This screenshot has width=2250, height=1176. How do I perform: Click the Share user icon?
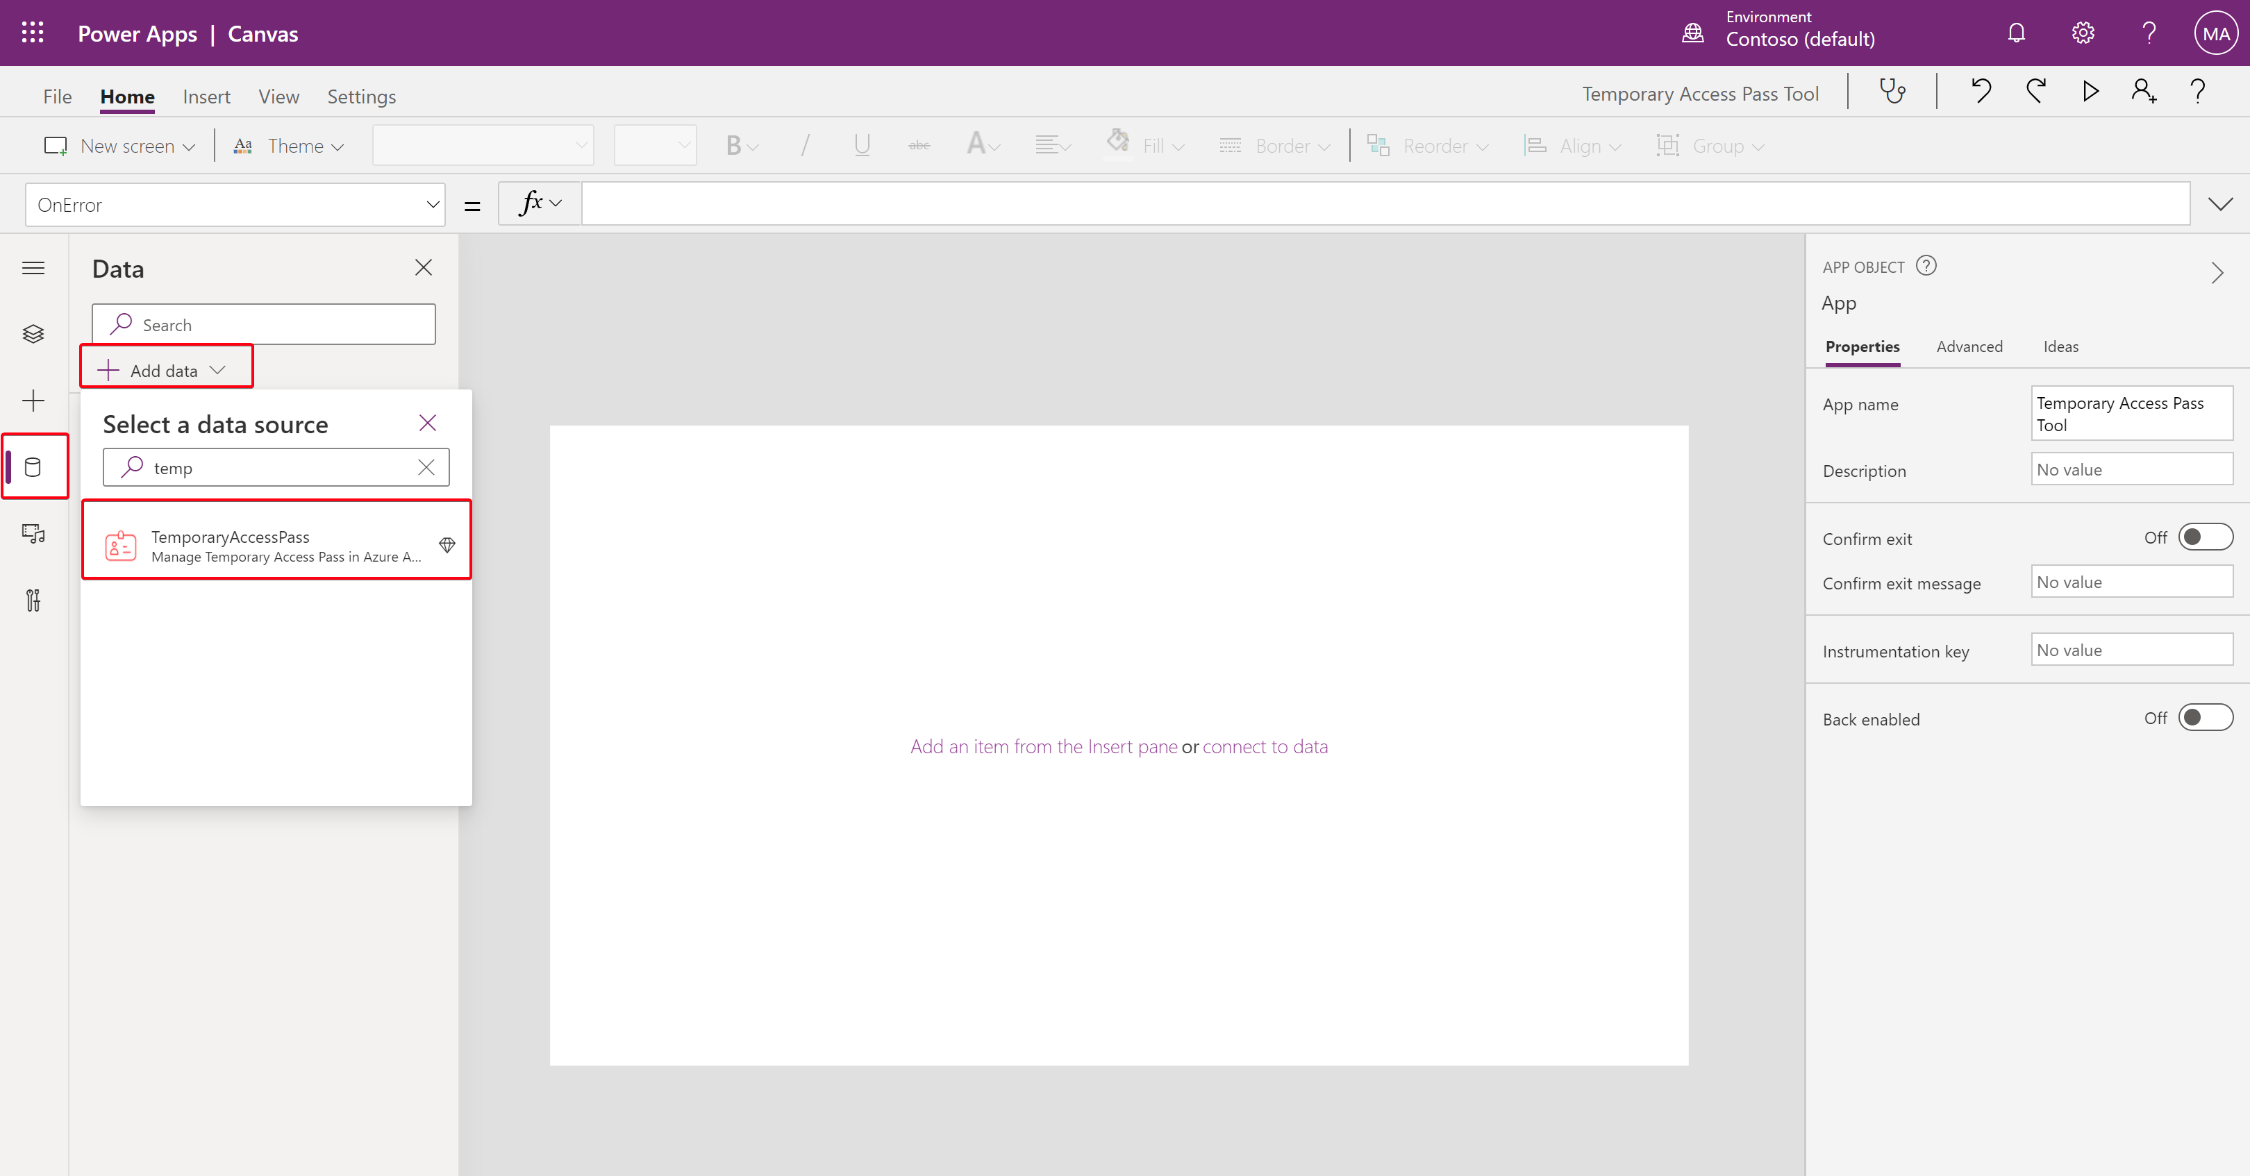[x=2144, y=92]
